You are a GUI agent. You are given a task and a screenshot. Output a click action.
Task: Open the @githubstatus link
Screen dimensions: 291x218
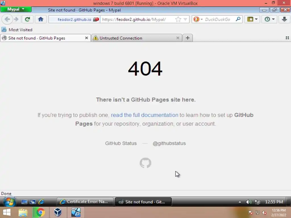(x=169, y=143)
